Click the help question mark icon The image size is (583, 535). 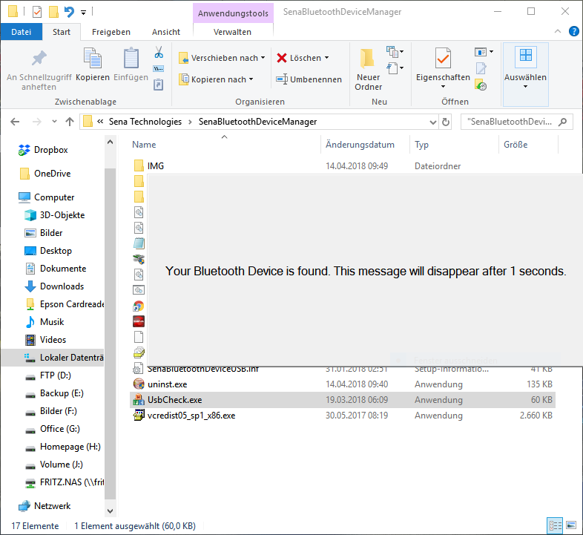(x=573, y=32)
